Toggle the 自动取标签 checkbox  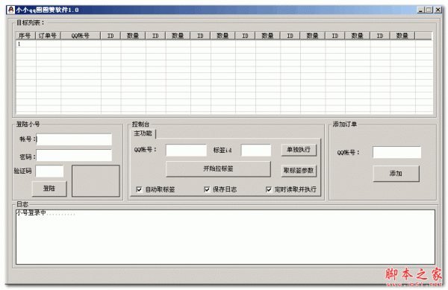[x=139, y=189]
